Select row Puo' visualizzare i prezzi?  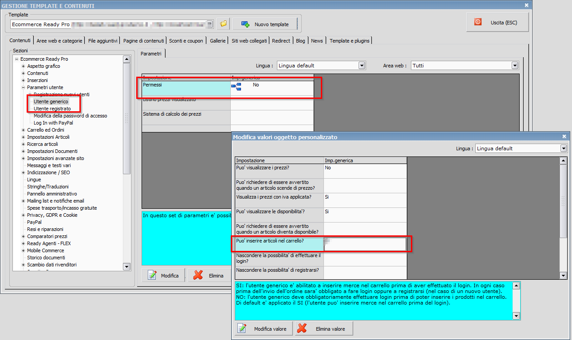click(x=321, y=171)
